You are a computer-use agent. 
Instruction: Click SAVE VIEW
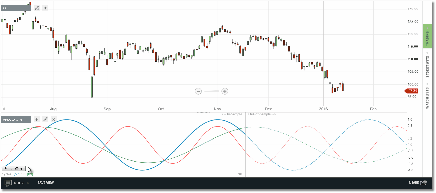point(46,183)
